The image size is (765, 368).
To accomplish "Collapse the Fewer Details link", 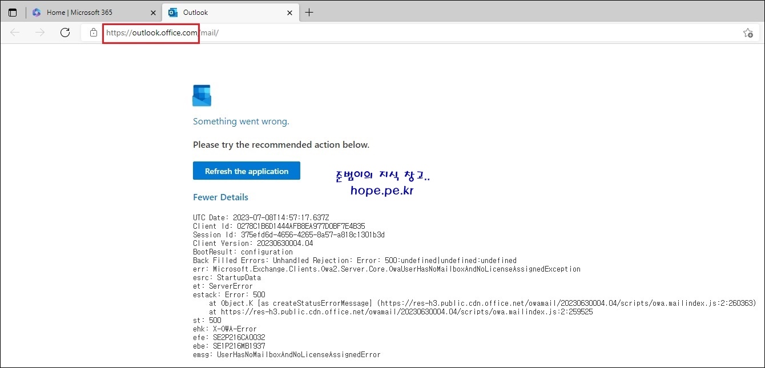I will tap(220, 197).
